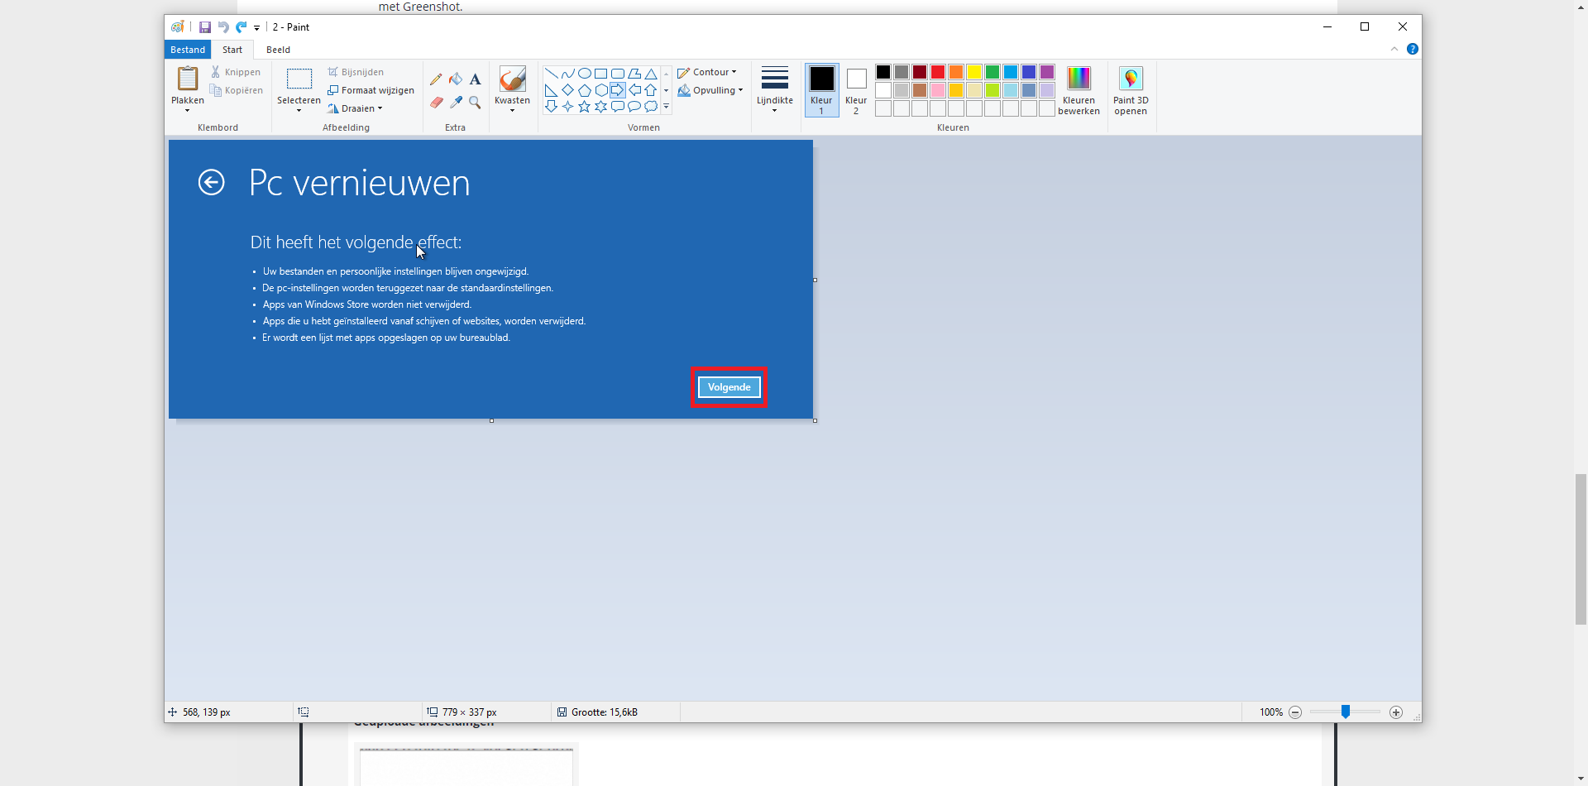Choose the Down arrow shape
This screenshot has width=1588, height=786.
pyautogui.click(x=552, y=107)
